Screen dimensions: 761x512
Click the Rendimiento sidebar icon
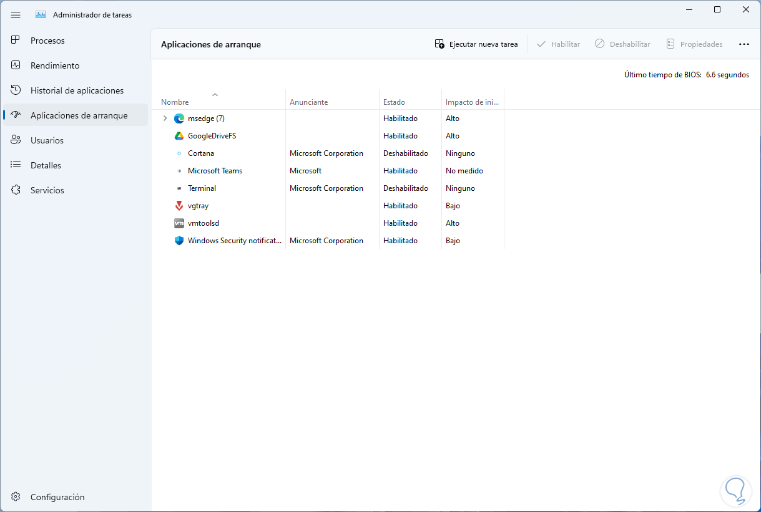[x=17, y=65]
